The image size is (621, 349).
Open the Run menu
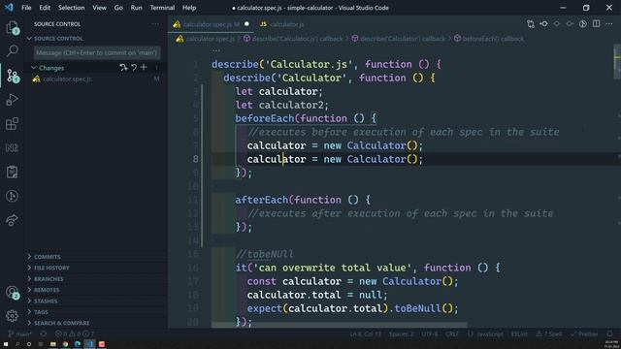pos(136,8)
